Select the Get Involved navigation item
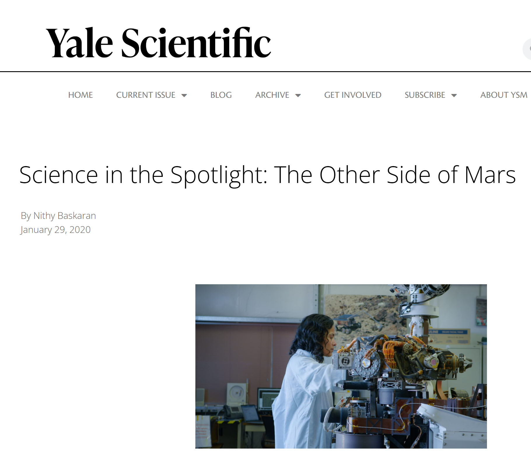 click(x=353, y=95)
